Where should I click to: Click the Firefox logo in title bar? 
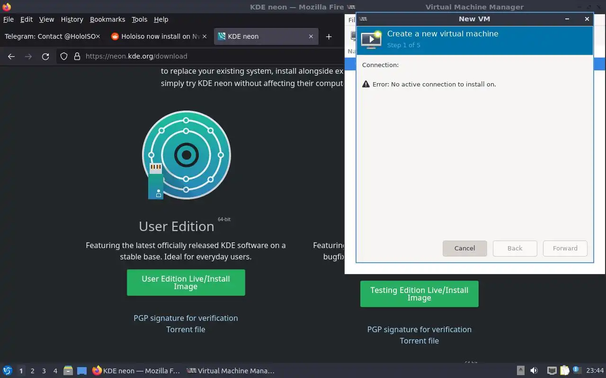coord(7,7)
